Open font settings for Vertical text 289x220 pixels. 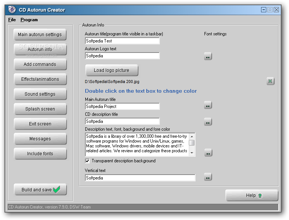click(208, 177)
